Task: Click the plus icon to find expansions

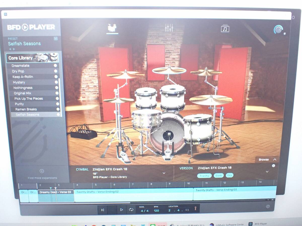Action: (42, 171)
